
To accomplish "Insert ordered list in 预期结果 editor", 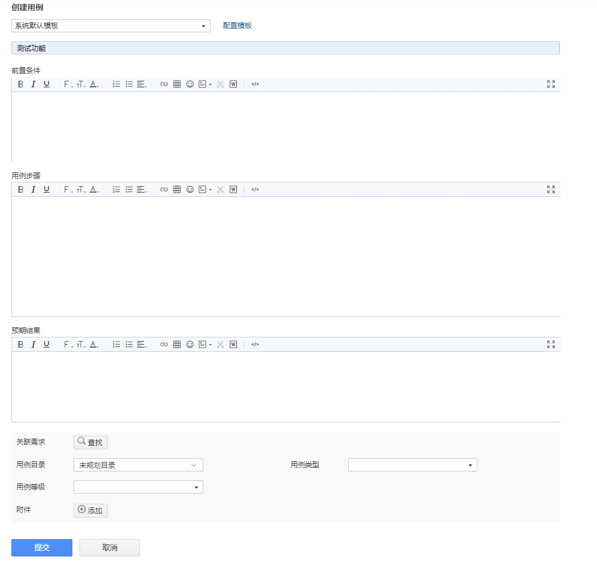I will 117,344.
